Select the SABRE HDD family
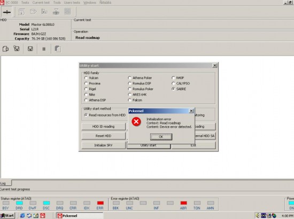Image resolution: width=294 pixels, height=219 pixels. click(x=173, y=89)
